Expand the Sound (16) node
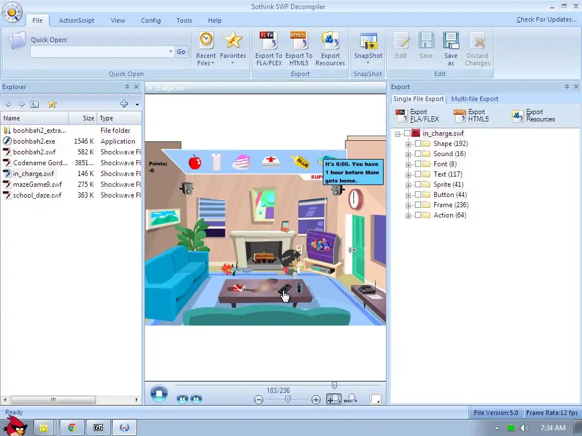This screenshot has width=582, height=436. click(408, 154)
